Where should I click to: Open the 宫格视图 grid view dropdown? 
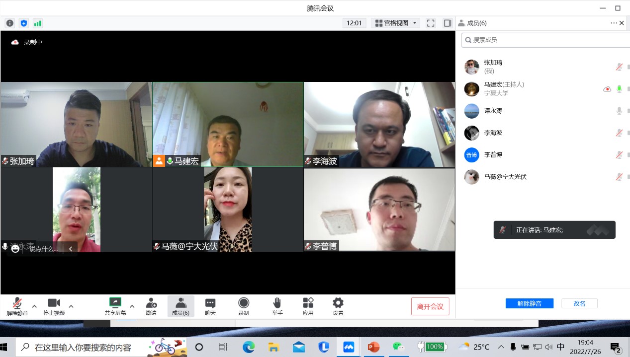[396, 23]
